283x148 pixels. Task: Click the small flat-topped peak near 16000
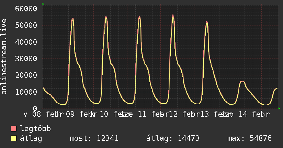[242, 82]
